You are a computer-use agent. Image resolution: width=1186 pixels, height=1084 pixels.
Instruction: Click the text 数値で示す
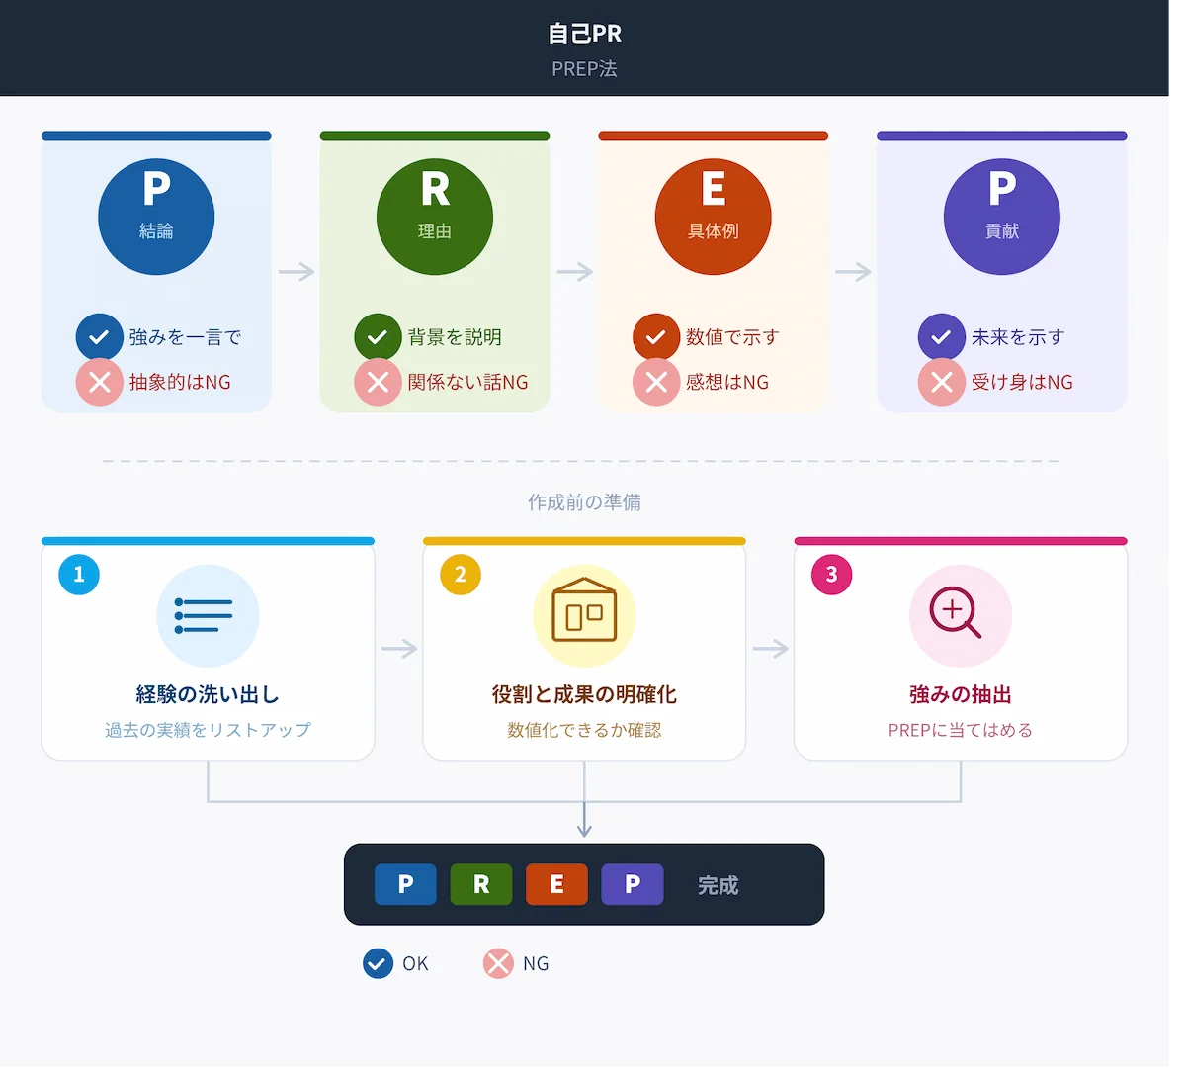pyautogui.click(x=732, y=337)
